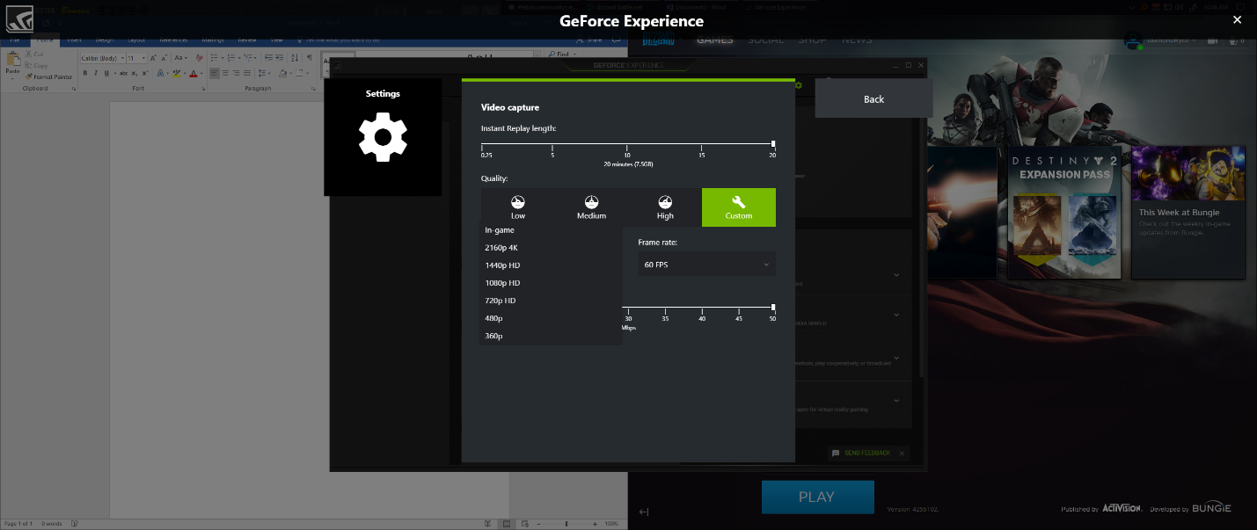The image size is (1257, 530).
Task: Dismiss the Send Feedback bar
Action: [902, 453]
